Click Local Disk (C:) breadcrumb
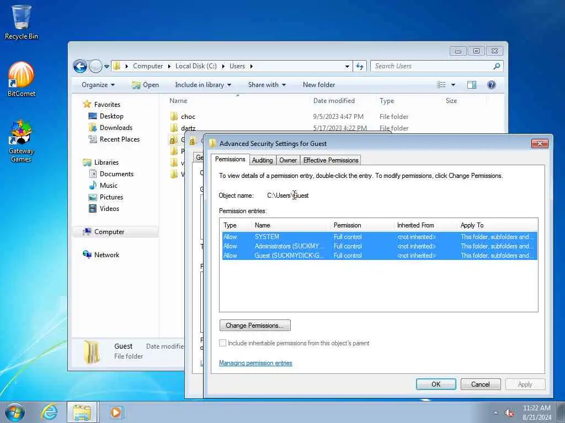 point(196,66)
